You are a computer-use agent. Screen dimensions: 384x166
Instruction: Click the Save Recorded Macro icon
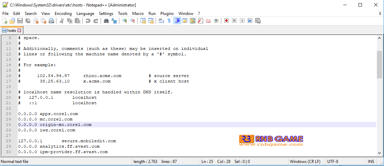click(x=258, y=21)
